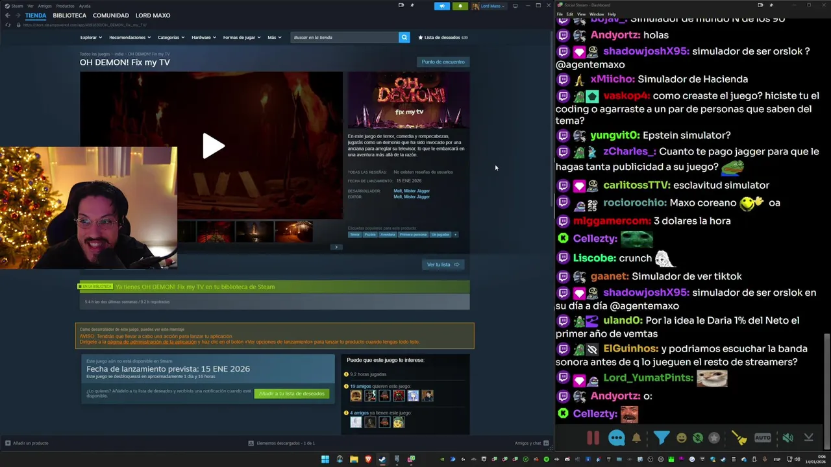
Task: Toggle the AUTO button in Social Stream
Action: click(x=763, y=438)
